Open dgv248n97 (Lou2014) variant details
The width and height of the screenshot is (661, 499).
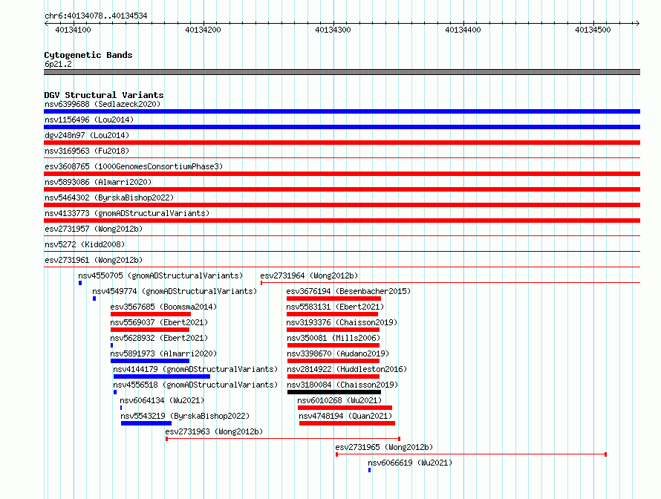(x=87, y=135)
